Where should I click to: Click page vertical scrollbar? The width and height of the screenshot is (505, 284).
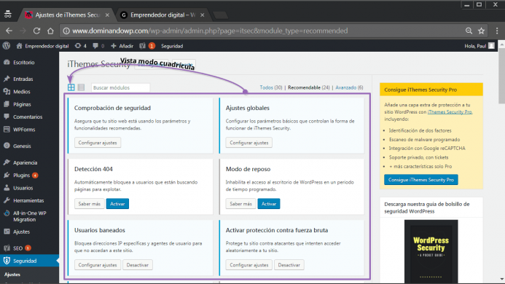(x=501, y=75)
